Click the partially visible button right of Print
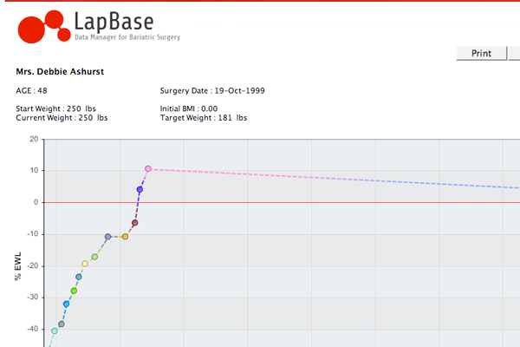 click(515, 53)
